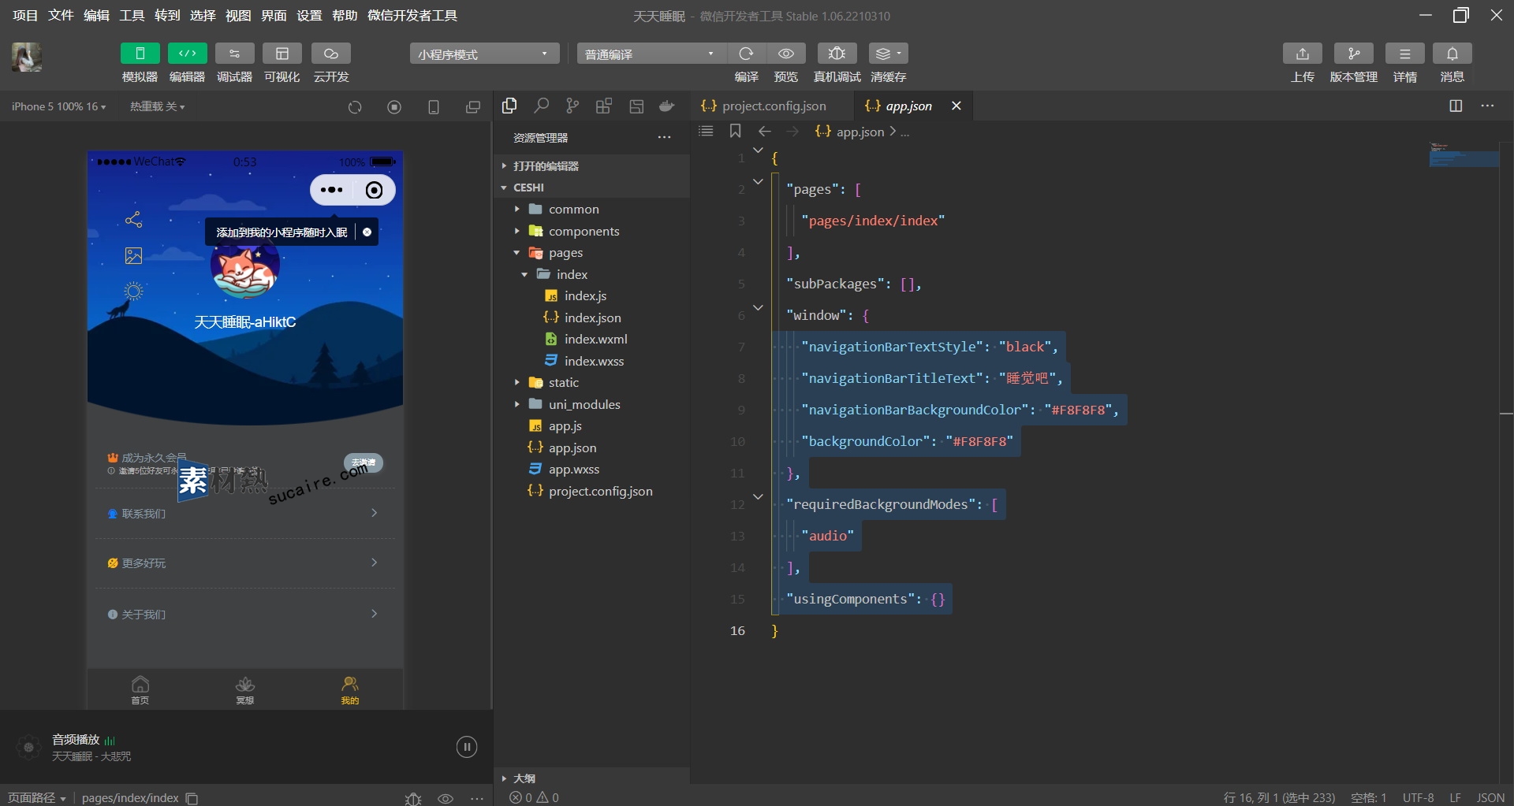Viewport: 1514px width, 806px height.
Task: Open the search panel icon
Action: pos(541,106)
